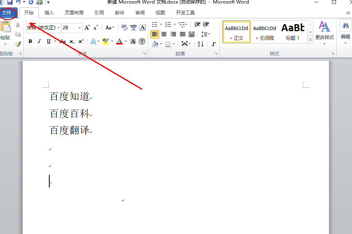352x234 pixels.
Task: Click the Clear Formatting icon
Action: click(x=124, y=28)
